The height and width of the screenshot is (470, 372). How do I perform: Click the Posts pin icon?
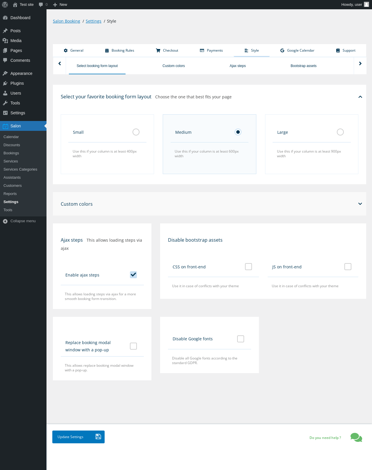click(x=5, y=31)
